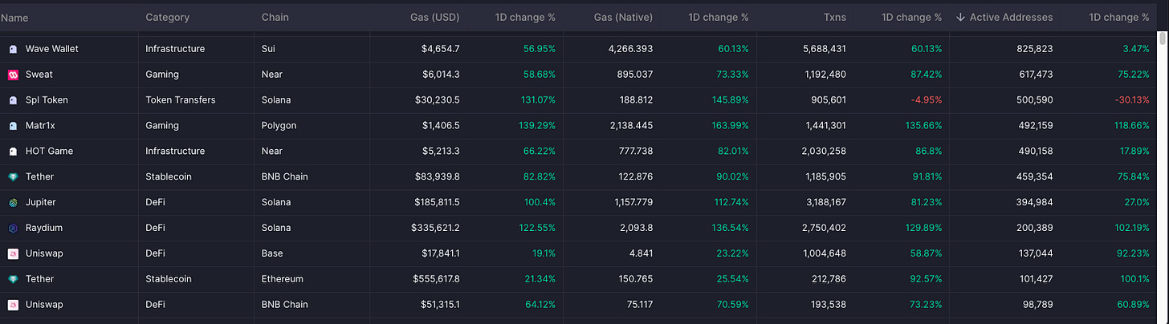Screen dimensions: 1169x324
Task: Click the Raydium project icon
Action: coord(13,229)
